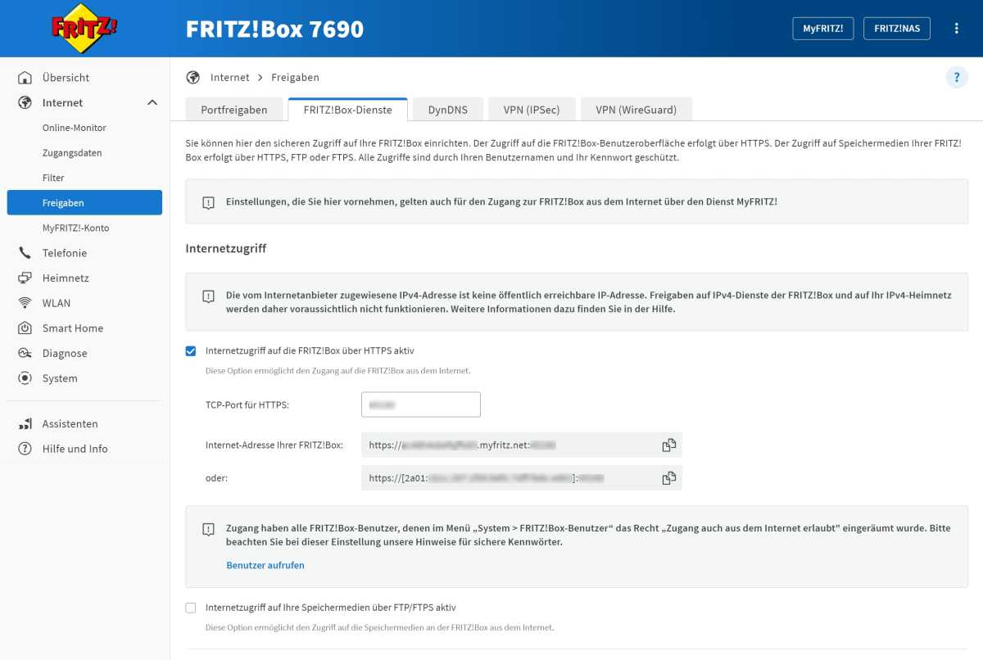Screen dimensions: 983x660
Task: Click the myfritz.net address field
Action: coord(522,445)
